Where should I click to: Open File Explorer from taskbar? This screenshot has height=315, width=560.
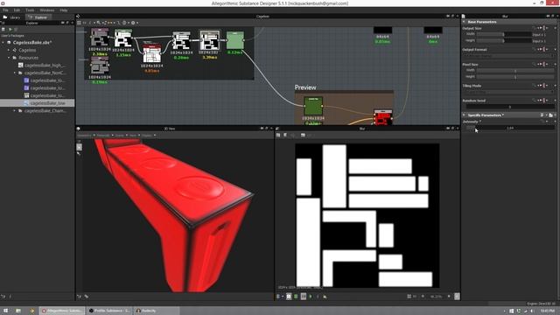tap(18, 311)
